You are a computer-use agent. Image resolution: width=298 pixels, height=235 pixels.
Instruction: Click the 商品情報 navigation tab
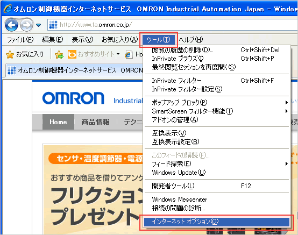[x=95, y=122]
